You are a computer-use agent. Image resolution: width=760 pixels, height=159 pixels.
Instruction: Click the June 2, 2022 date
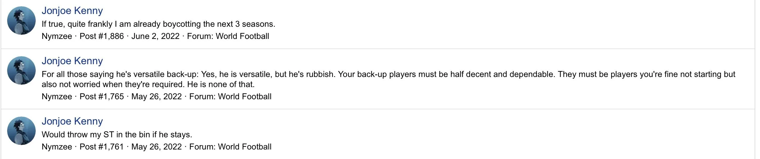[x=155, y=36]
